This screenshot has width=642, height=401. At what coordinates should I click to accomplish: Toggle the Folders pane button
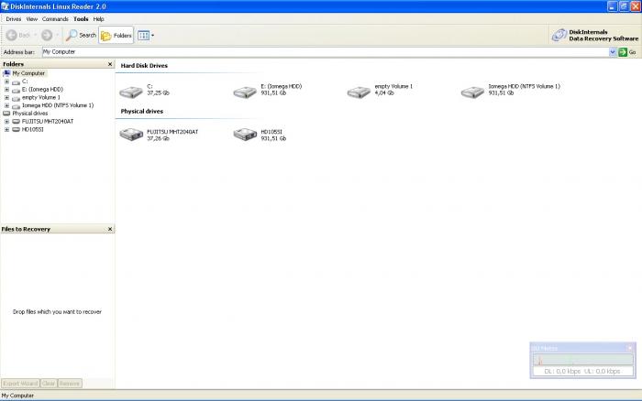pyautogui.click(x=116, y=36)
